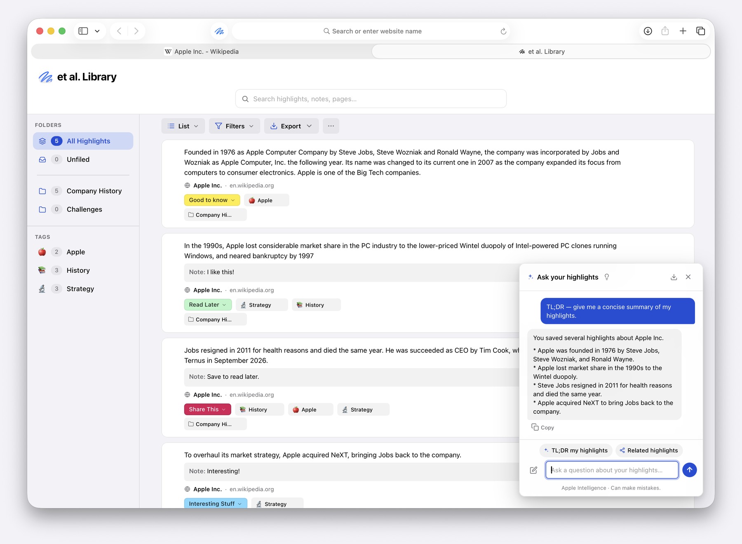This screenshot has height=544, width=742.
Task: Go forward with the Safari forward arrow
Action: point(136,31)
